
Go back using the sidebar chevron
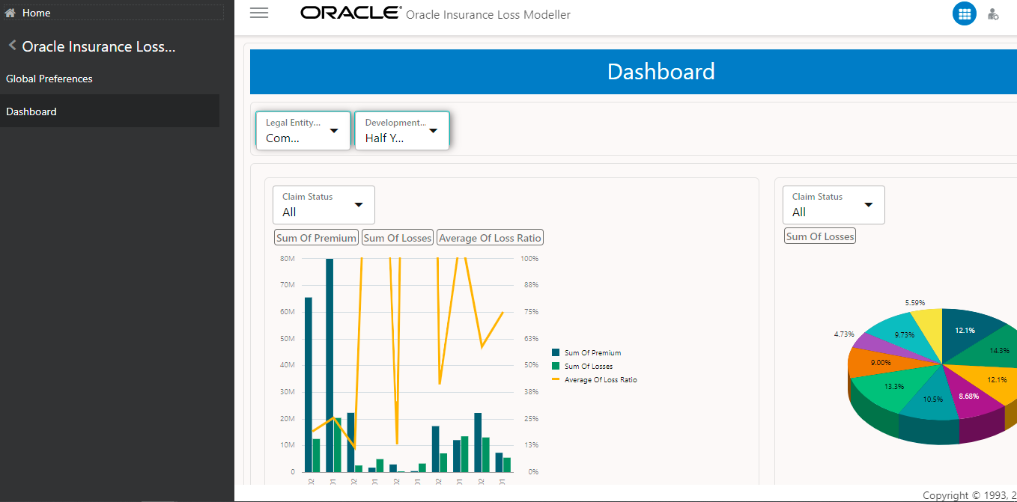pos(12,46)
